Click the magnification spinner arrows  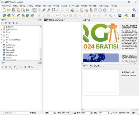click(x=91, y=113)
